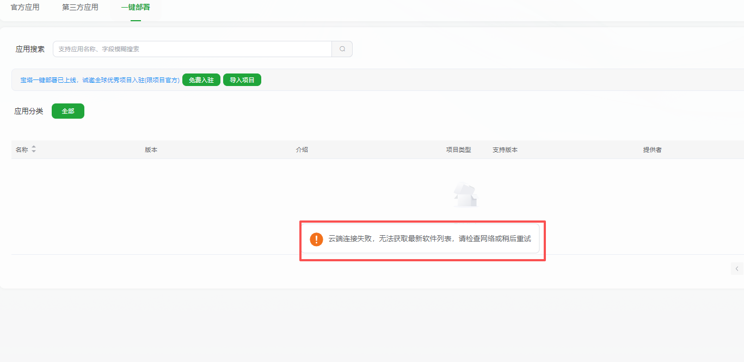Select the 全部 category filter

tap(67, 111)
